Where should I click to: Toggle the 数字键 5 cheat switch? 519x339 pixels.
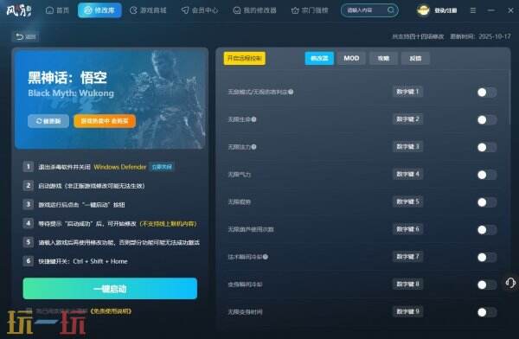point(486,202)
